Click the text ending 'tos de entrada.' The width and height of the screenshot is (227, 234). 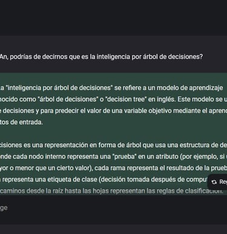[x=21, y=122]
